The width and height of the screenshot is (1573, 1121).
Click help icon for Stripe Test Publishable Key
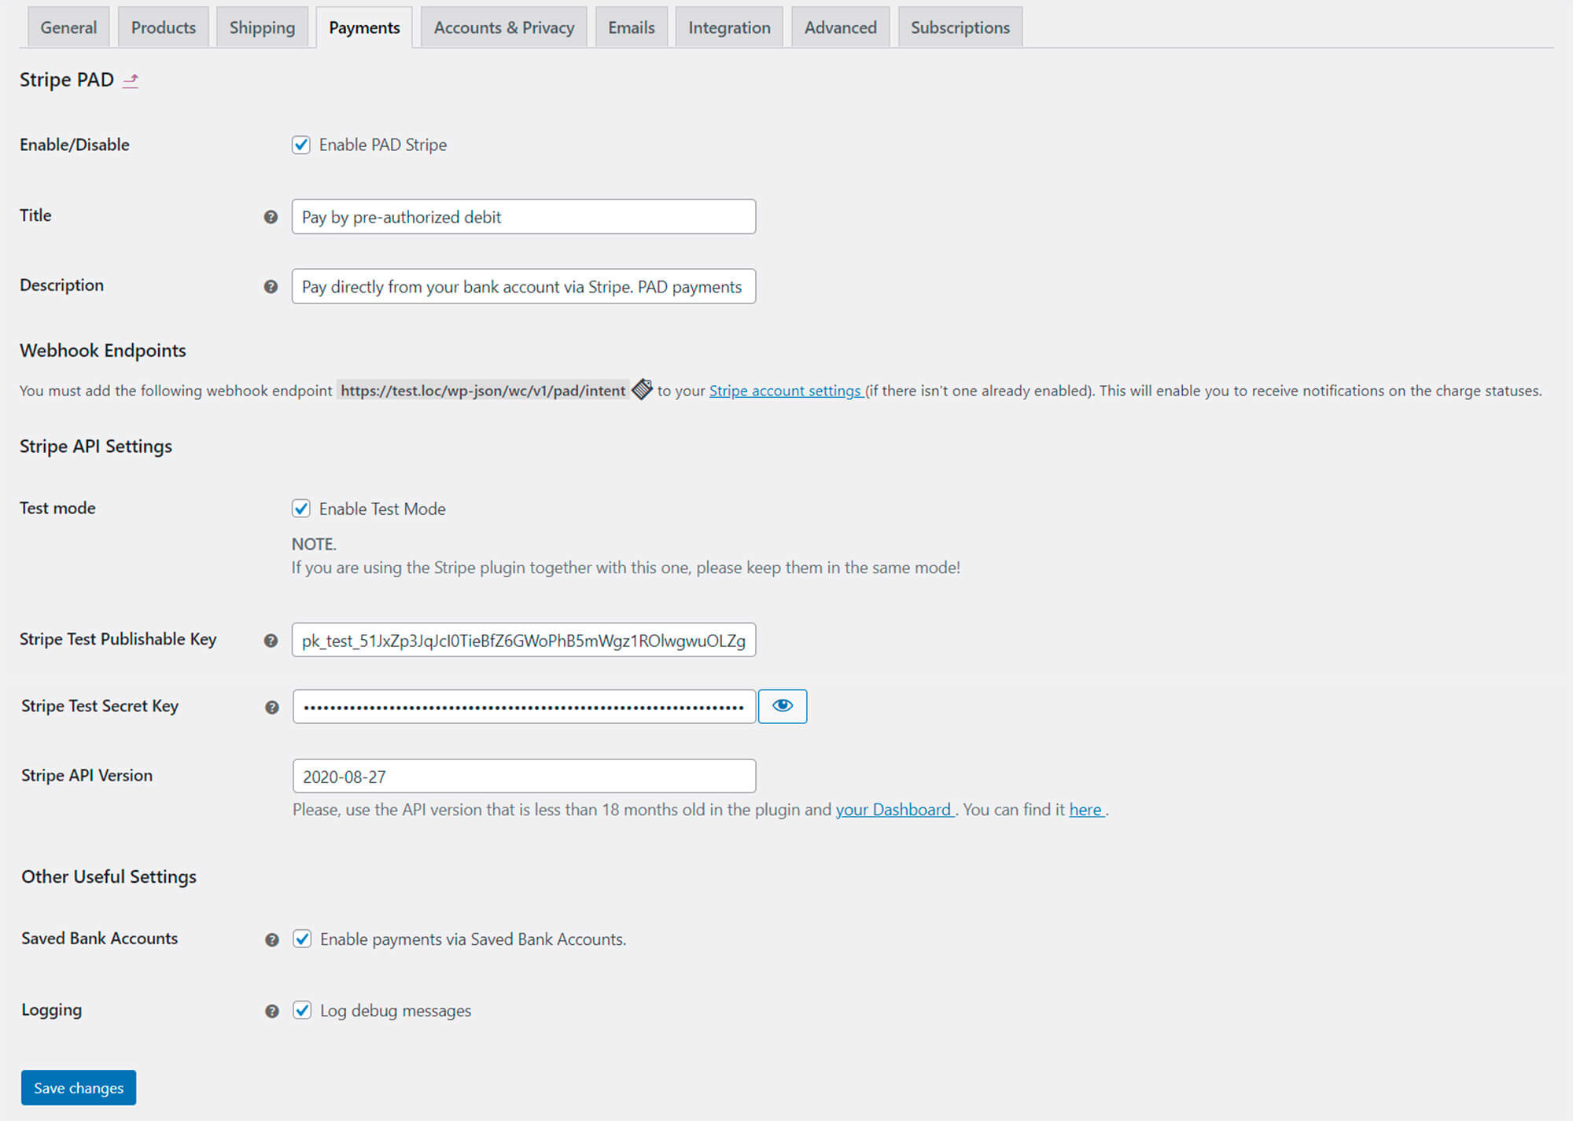[271, 641]
